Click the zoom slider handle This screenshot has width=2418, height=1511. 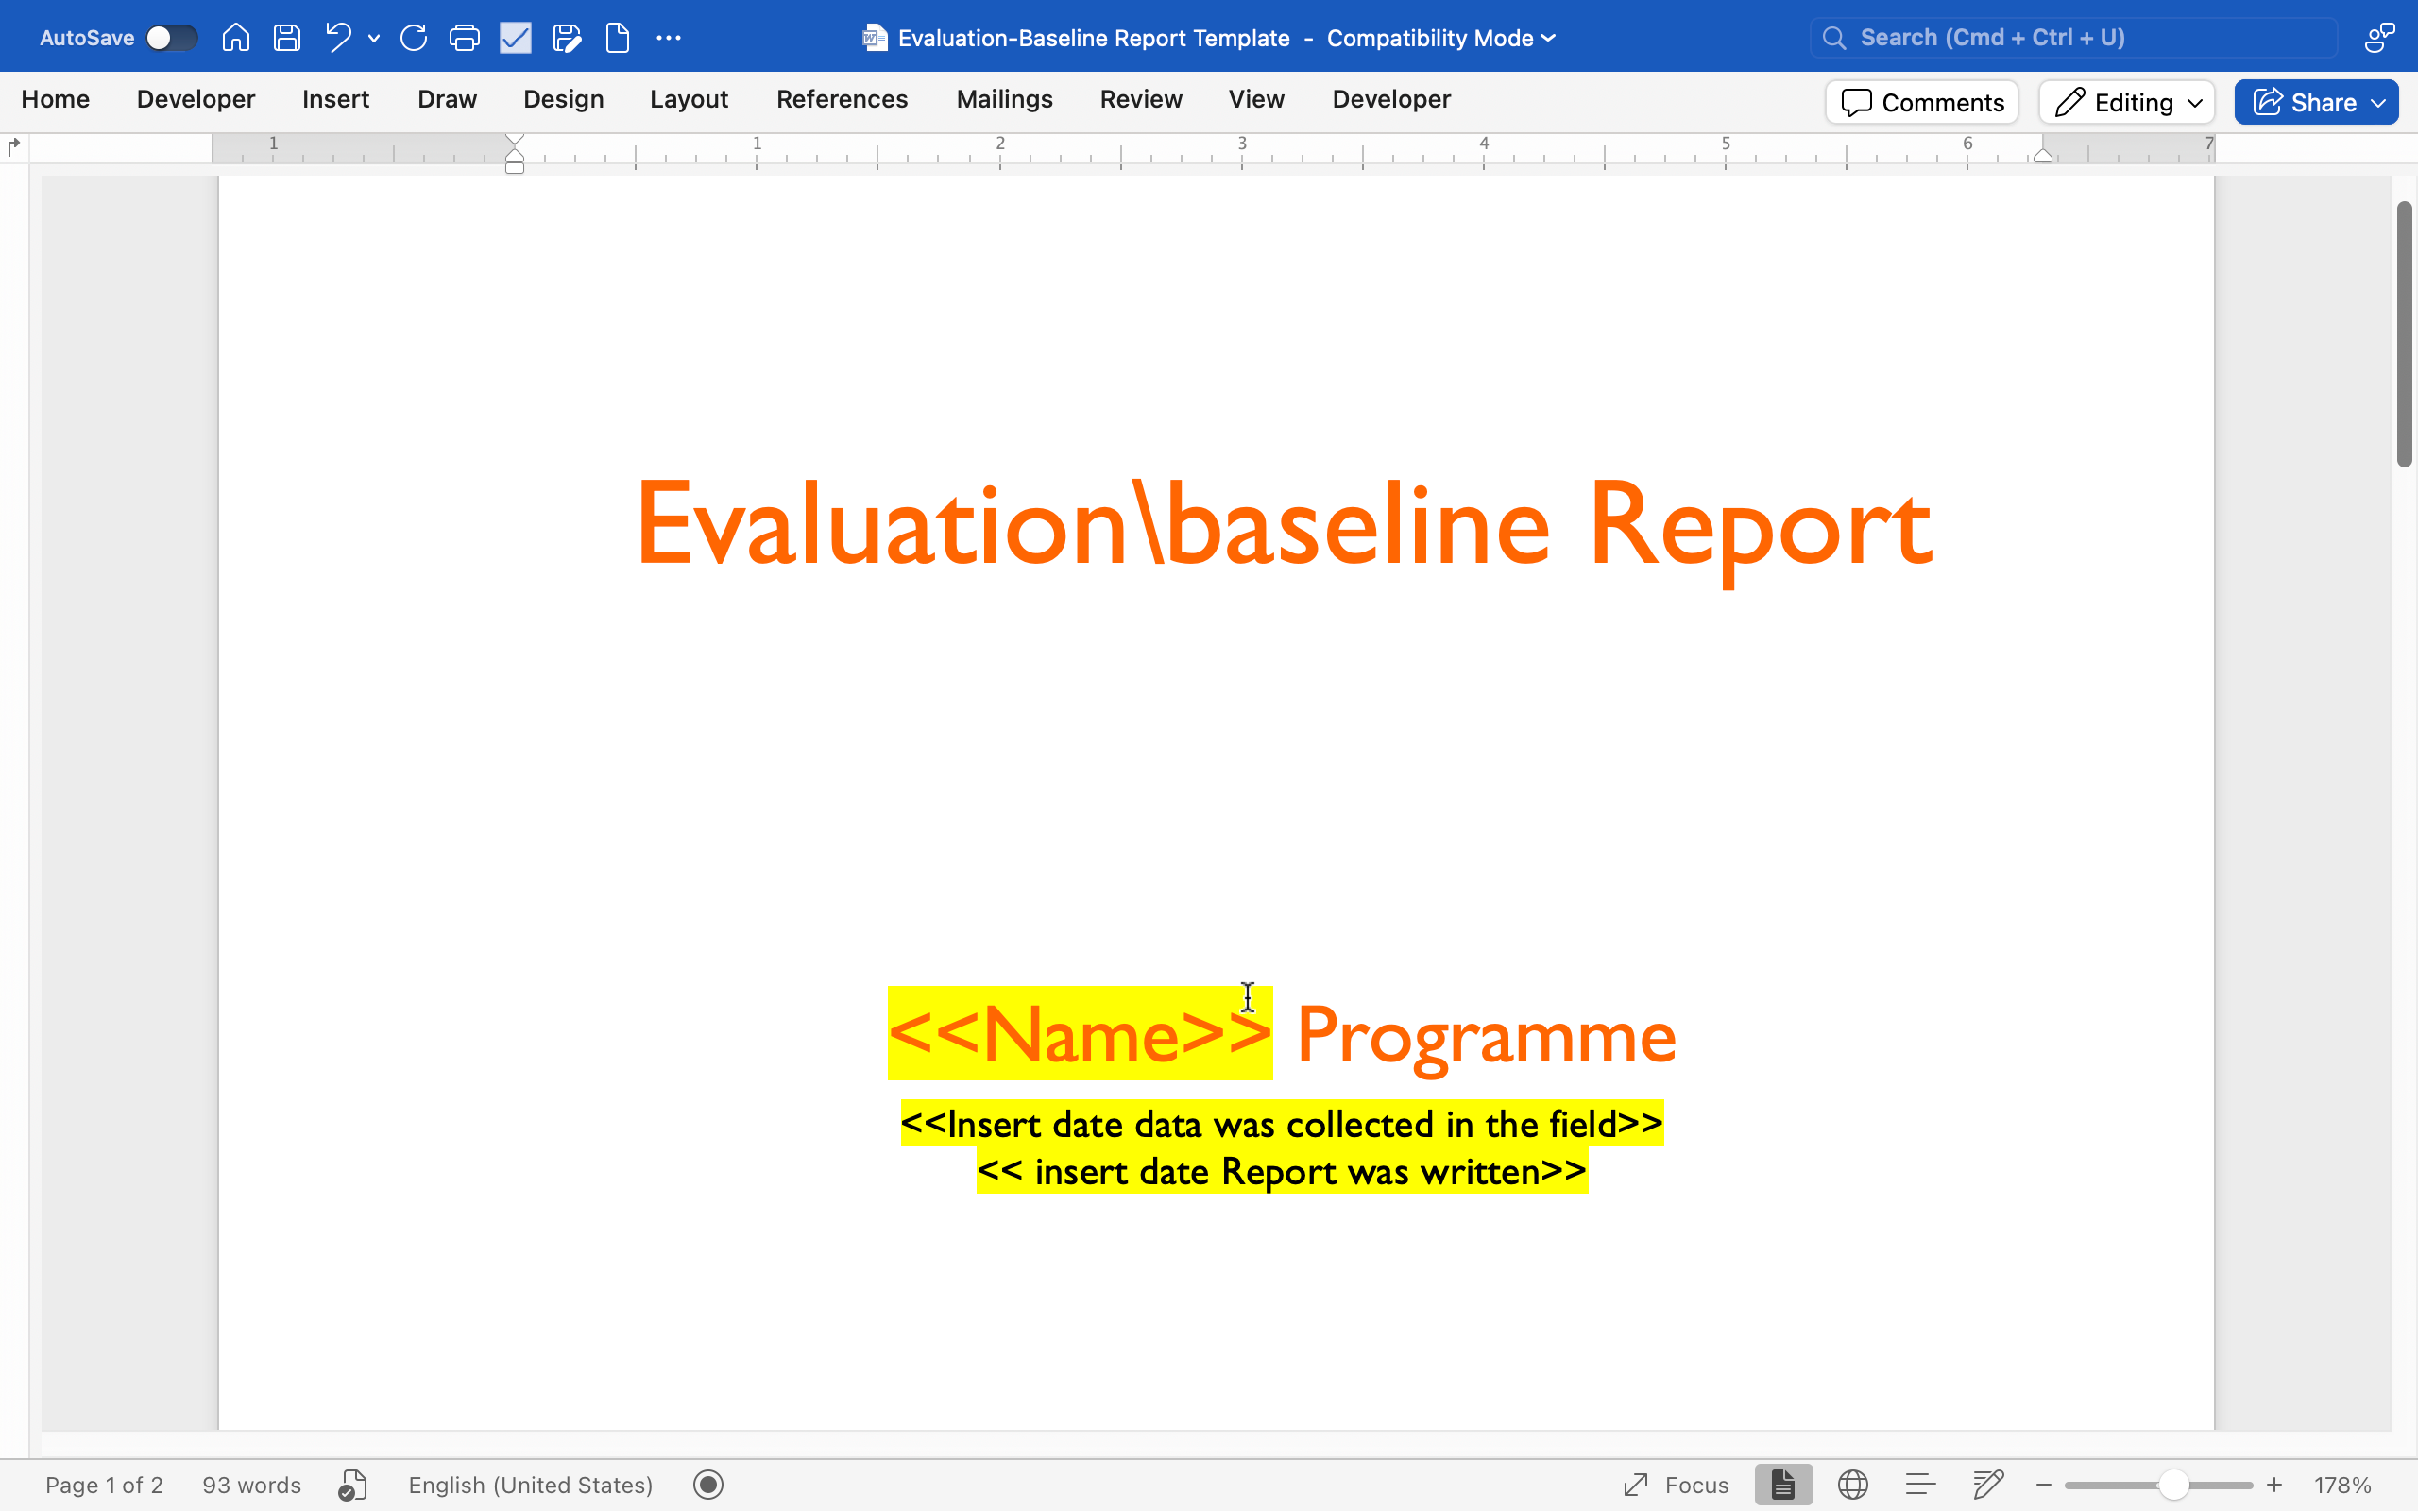(2173, 1485)
